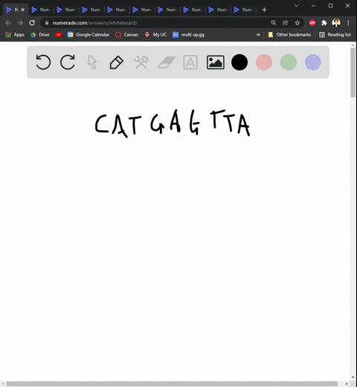Click the zoom magnifier icon in address bar
Viewport: 357px width, 387px height.
click(274, 23)
